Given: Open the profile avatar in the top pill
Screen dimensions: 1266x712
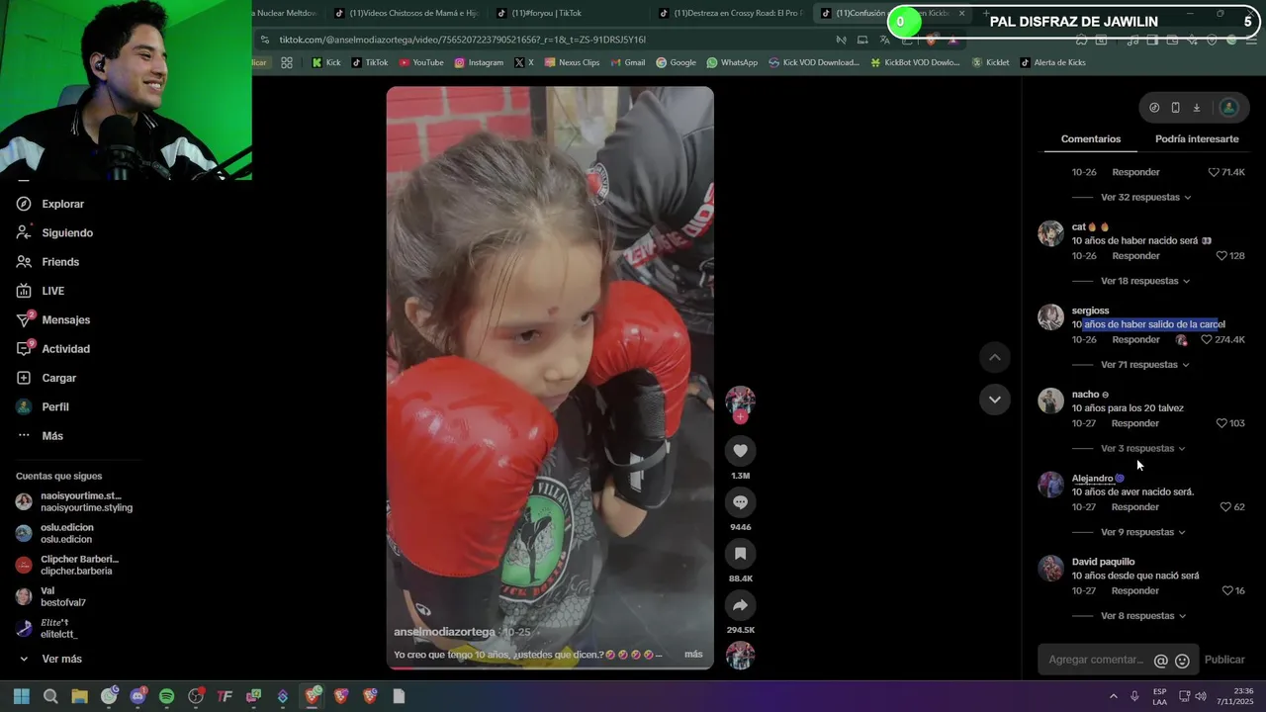Looking at the screenshot, I should tap(1228, 108).
